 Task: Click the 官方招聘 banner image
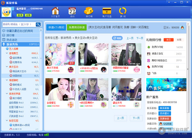(166, 85)
